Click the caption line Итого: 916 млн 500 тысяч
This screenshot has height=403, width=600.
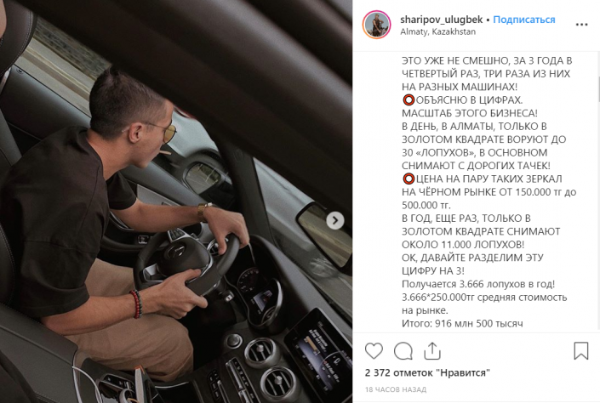462,323
